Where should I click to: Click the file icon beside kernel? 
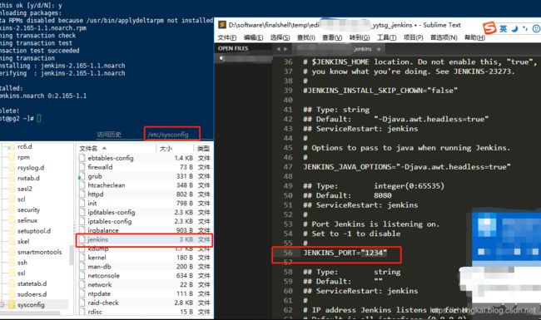coord(82,258)
